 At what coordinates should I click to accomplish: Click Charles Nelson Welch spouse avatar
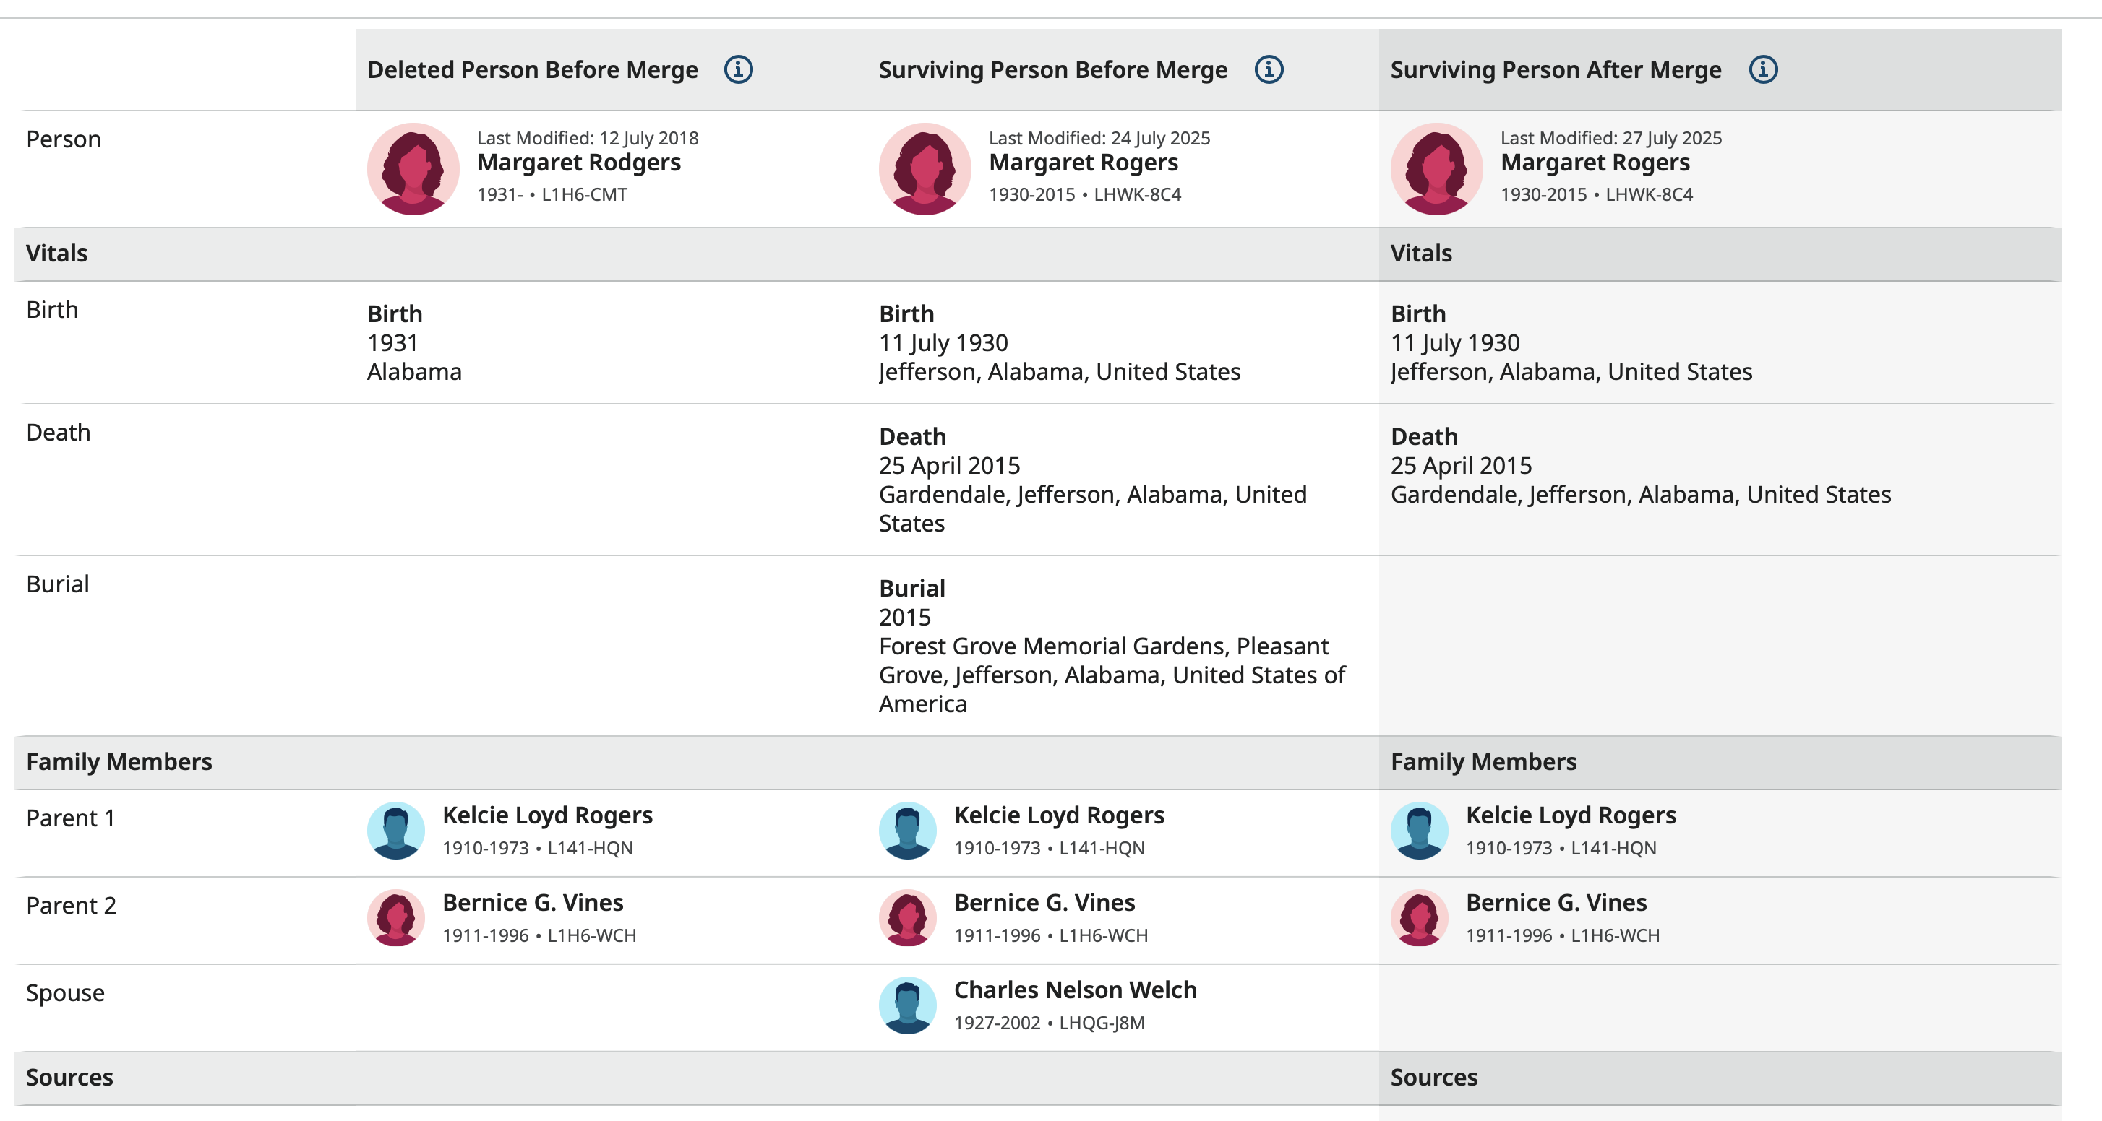click(907, 1005)
